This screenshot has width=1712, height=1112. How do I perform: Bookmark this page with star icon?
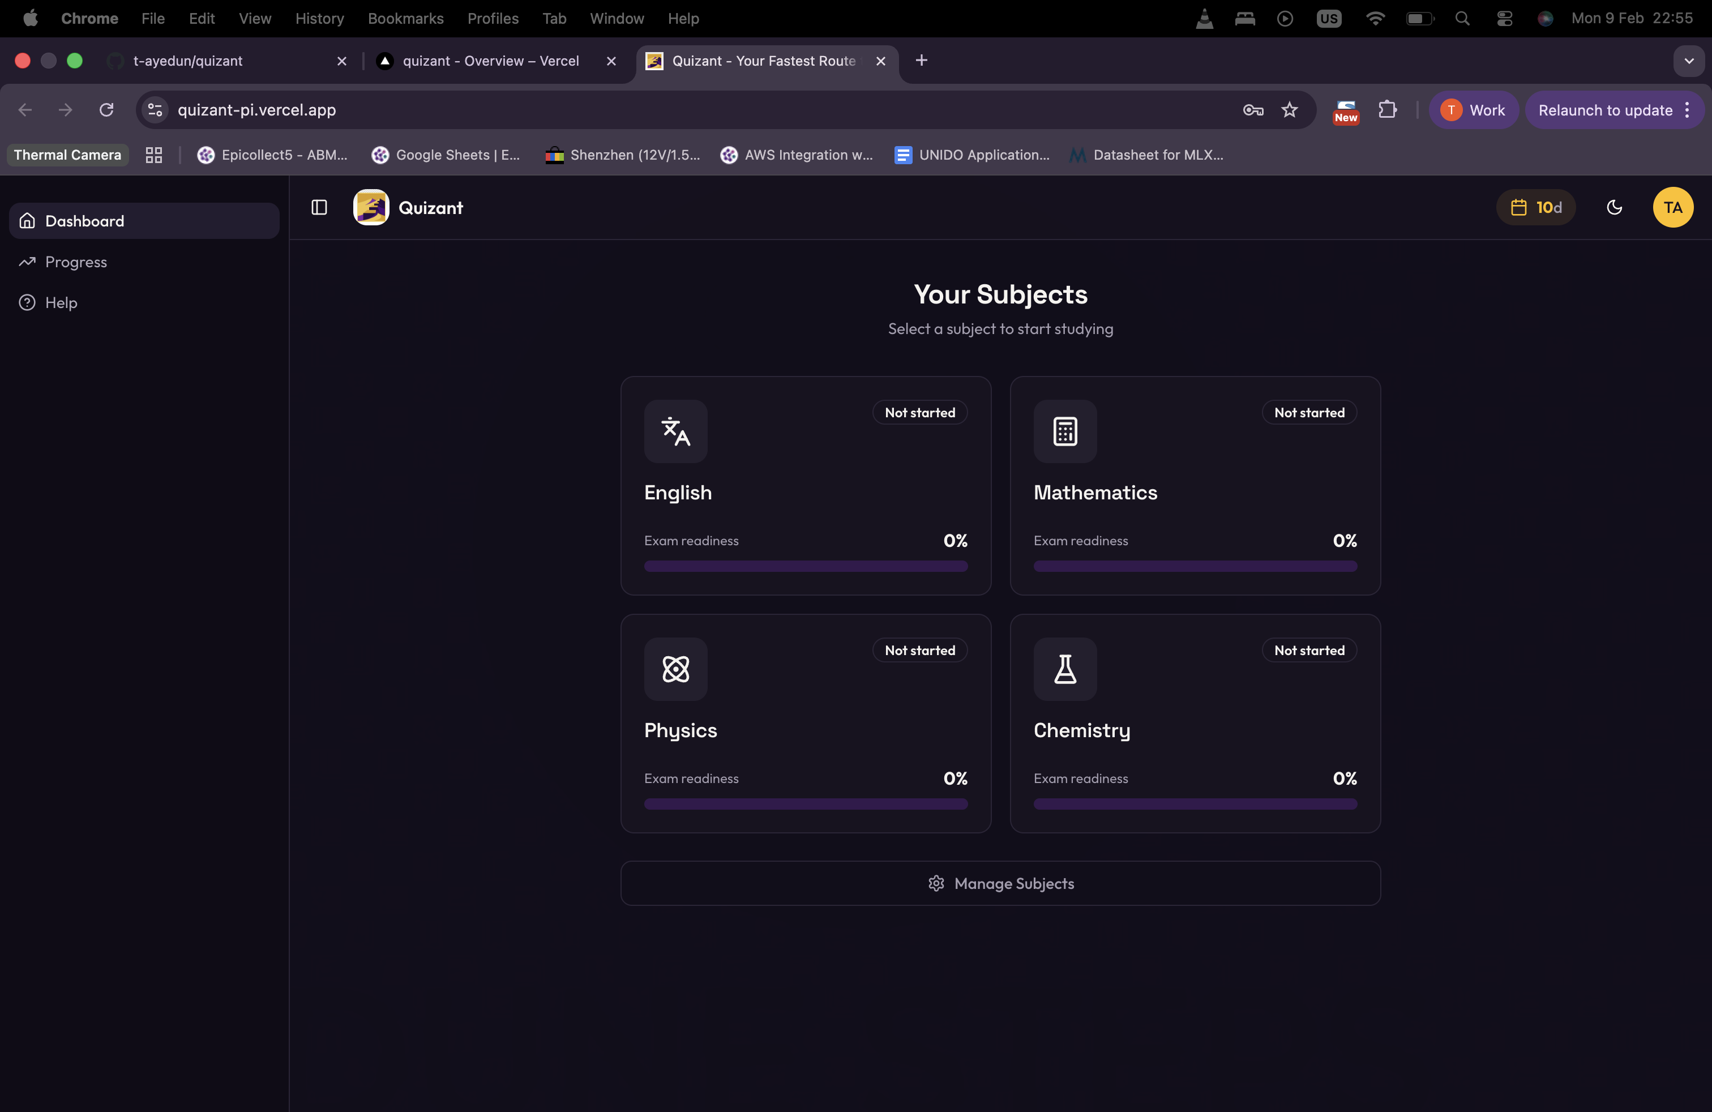(1289, 109)
